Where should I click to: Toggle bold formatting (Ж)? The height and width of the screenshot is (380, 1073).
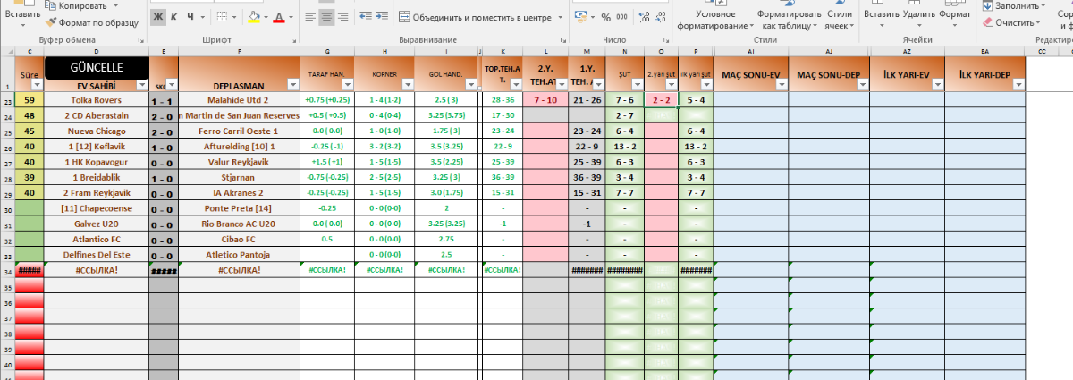pyautogui.click(x=158, y=17)
